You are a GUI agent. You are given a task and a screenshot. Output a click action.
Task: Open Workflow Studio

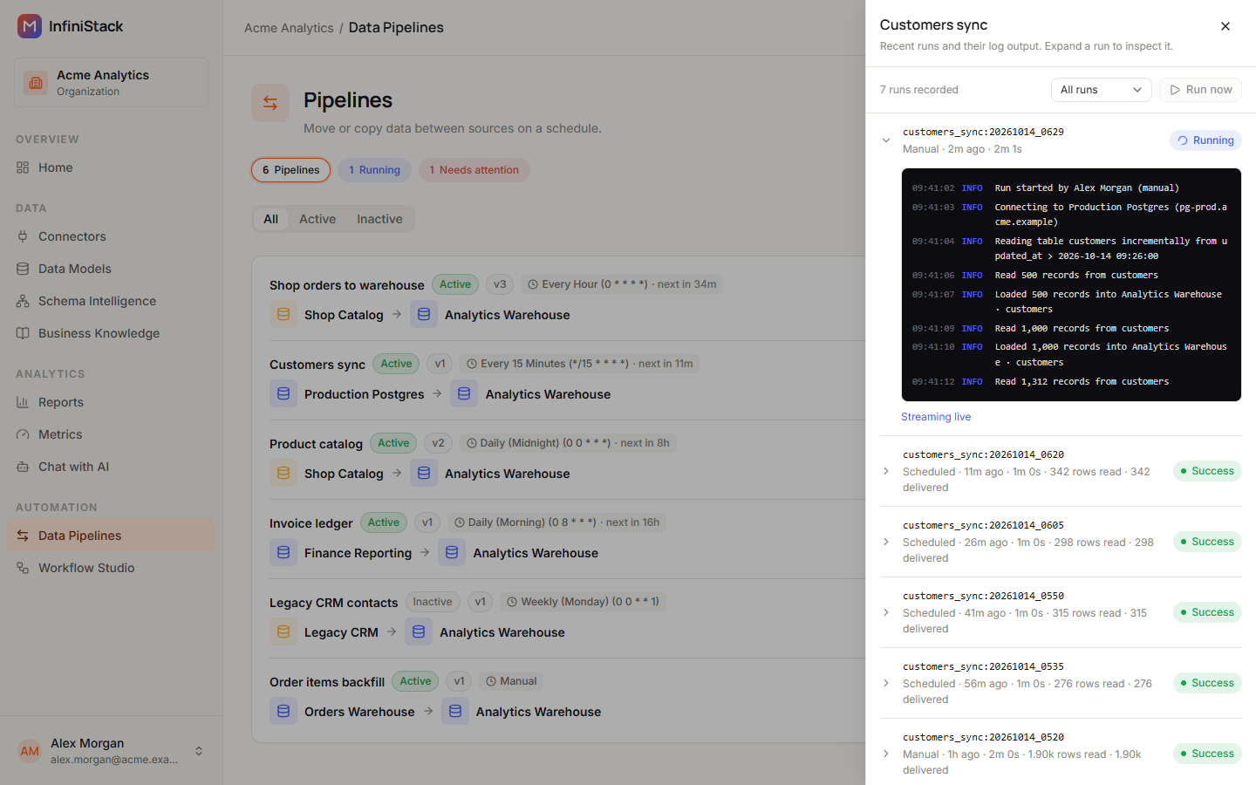111,568
